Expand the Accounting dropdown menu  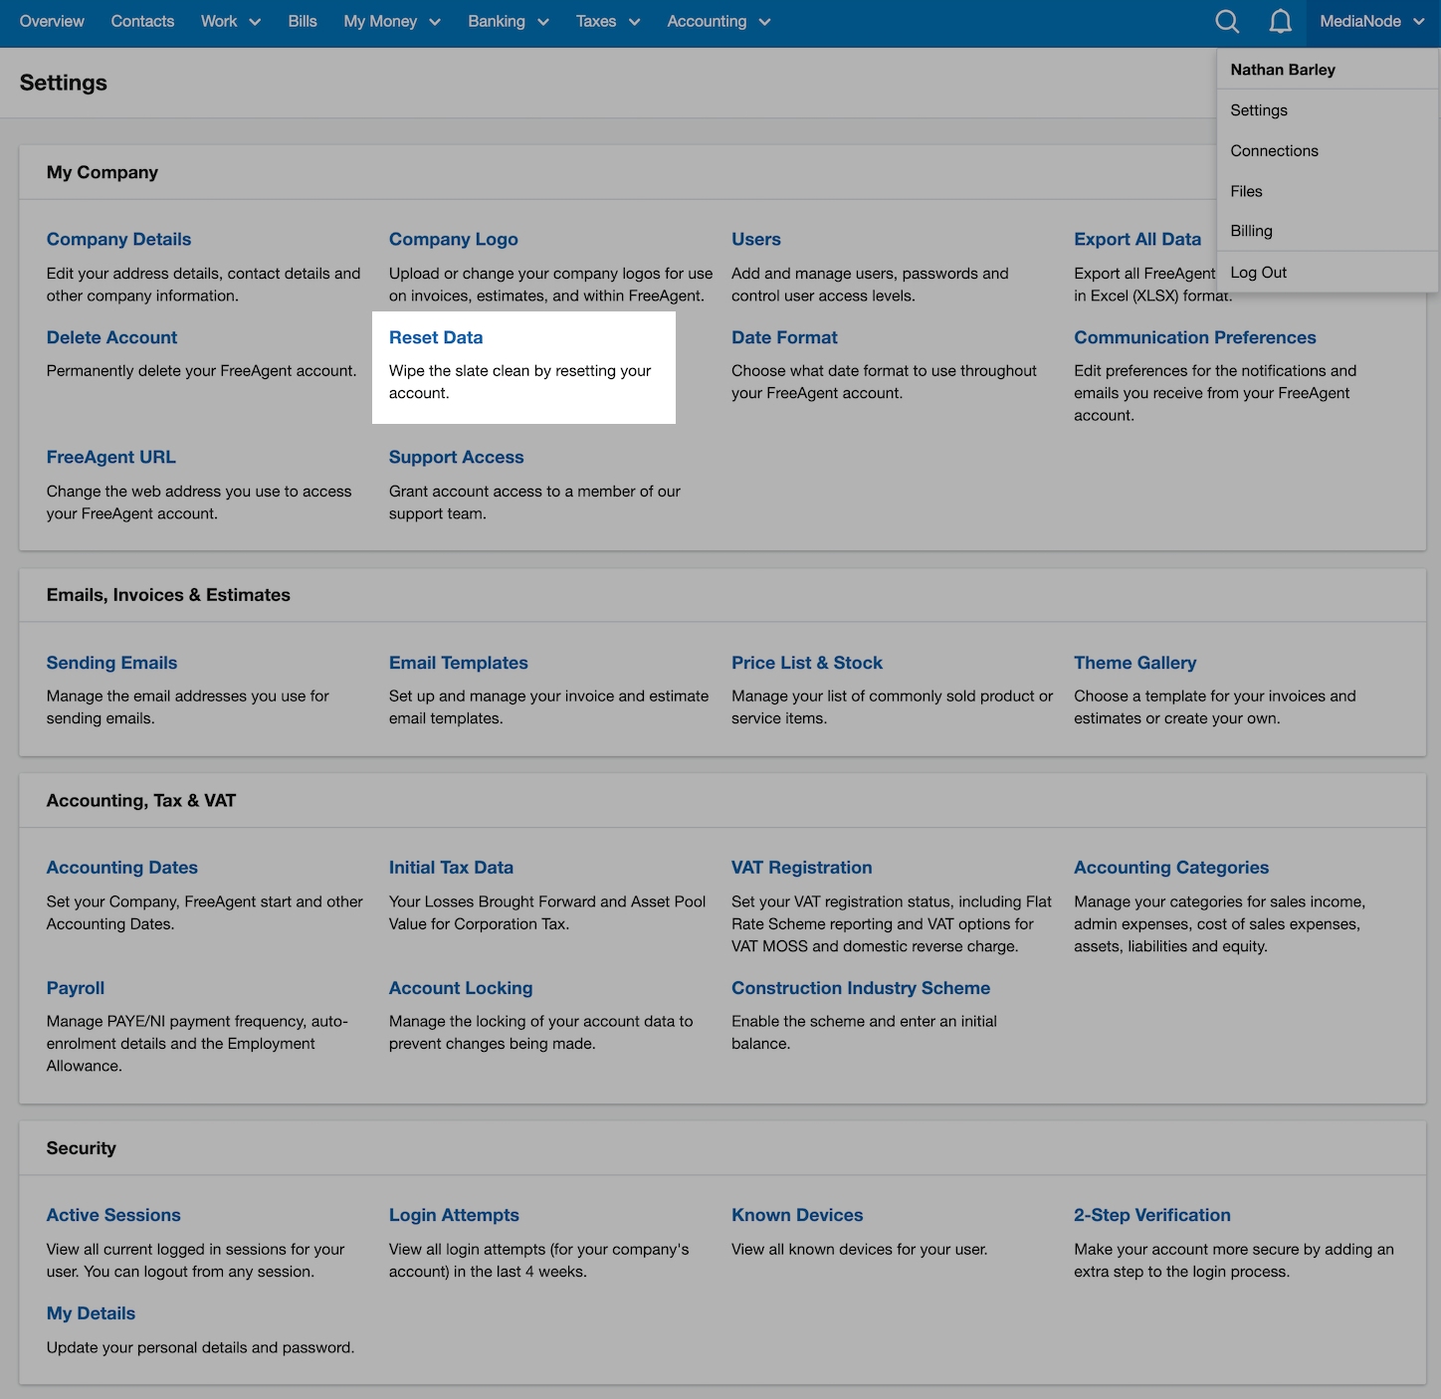pyautogui.click(x=719, y=22)
